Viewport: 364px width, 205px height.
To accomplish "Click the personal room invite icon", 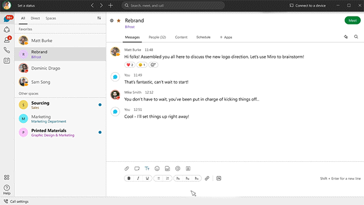I will pos(188,169).
